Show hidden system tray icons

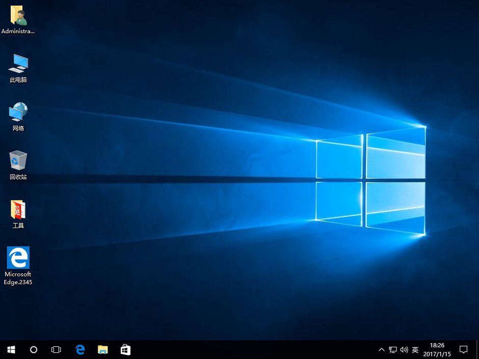tap(382, 349)
